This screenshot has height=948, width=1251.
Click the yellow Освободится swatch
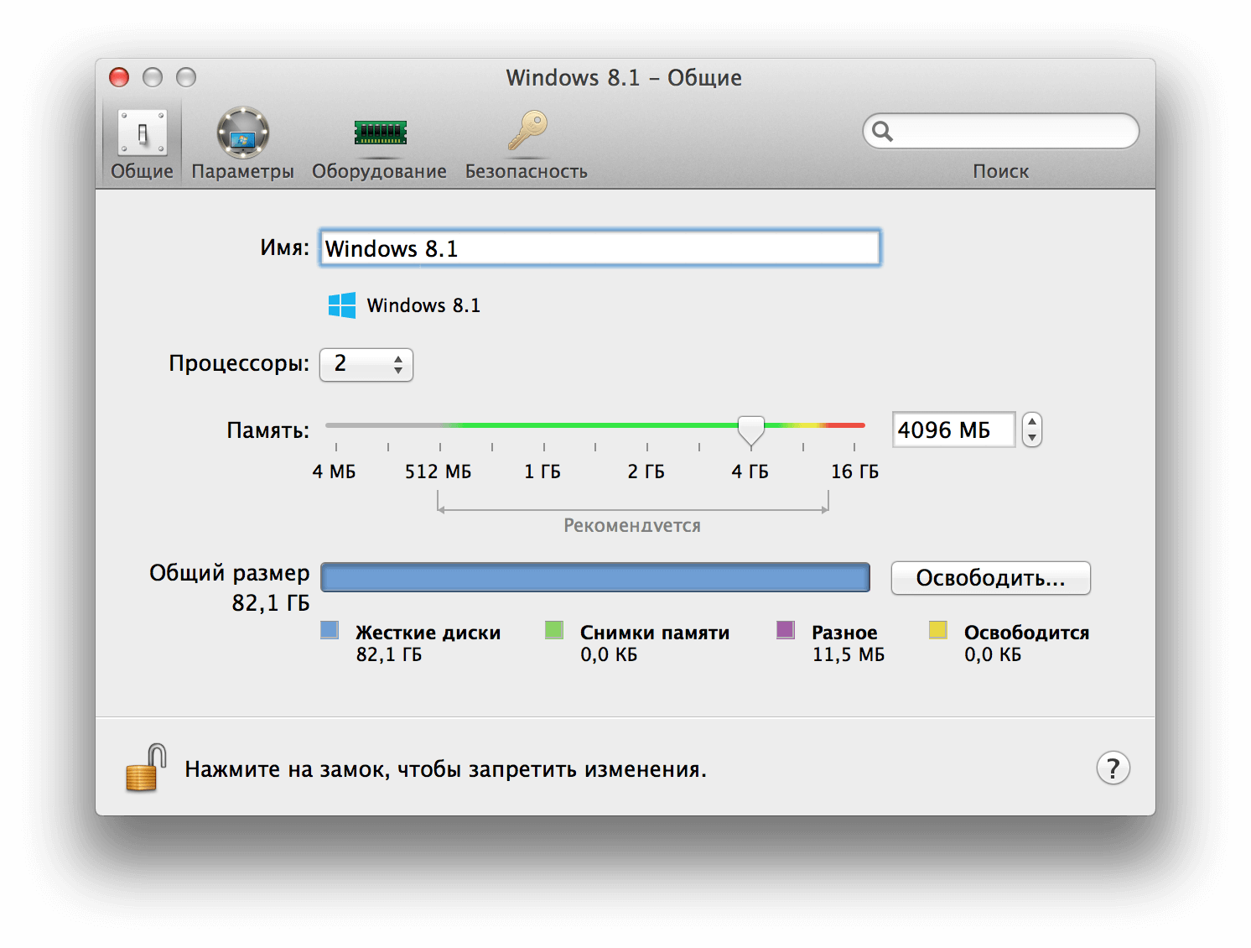(x=938, y=630)
